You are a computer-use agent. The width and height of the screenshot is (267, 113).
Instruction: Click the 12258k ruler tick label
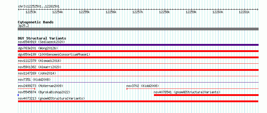[164, 12]
